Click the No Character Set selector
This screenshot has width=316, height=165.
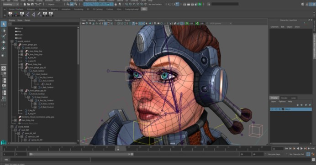point(297,154)
